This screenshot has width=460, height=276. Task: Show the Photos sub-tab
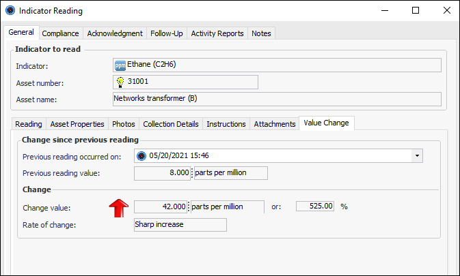(x=124, y=124)
